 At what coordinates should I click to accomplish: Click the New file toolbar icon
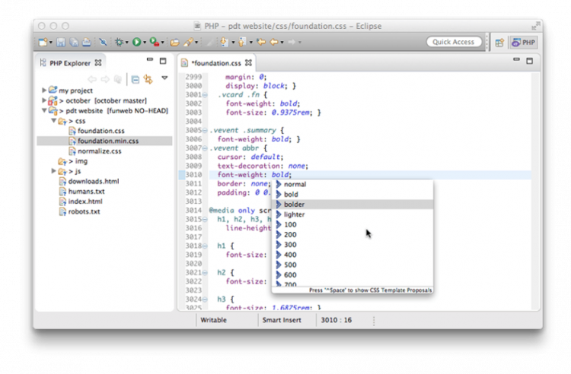43,43
